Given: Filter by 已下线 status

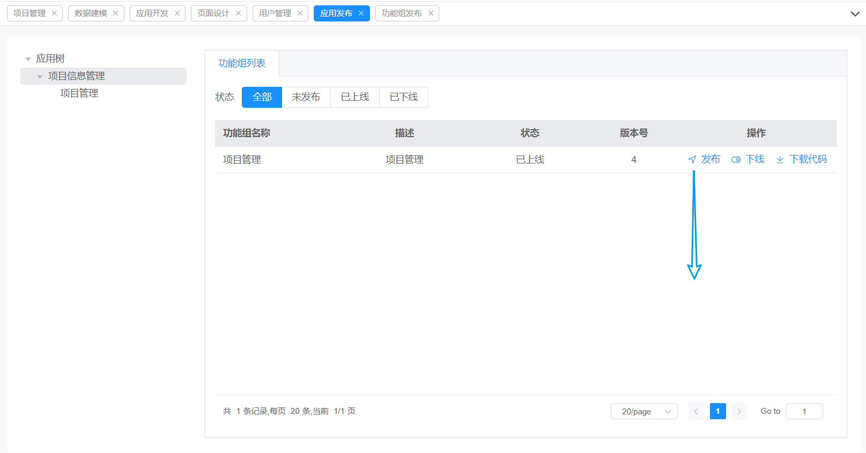Looking at the screenshot, I should [403, 97].
